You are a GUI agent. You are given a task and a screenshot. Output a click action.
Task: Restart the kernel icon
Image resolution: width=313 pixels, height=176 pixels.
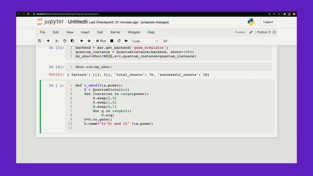coord(119,41)
